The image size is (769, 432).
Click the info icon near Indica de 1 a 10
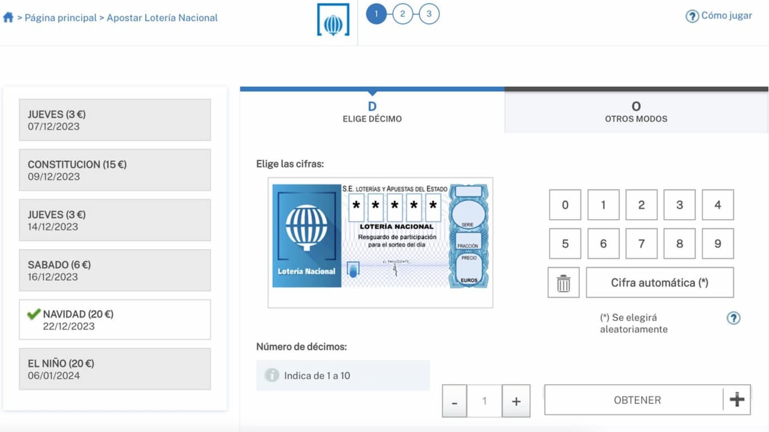coord(272,376)
